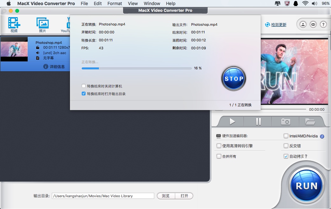Click the volume icon in menu bar

[314, 3]
